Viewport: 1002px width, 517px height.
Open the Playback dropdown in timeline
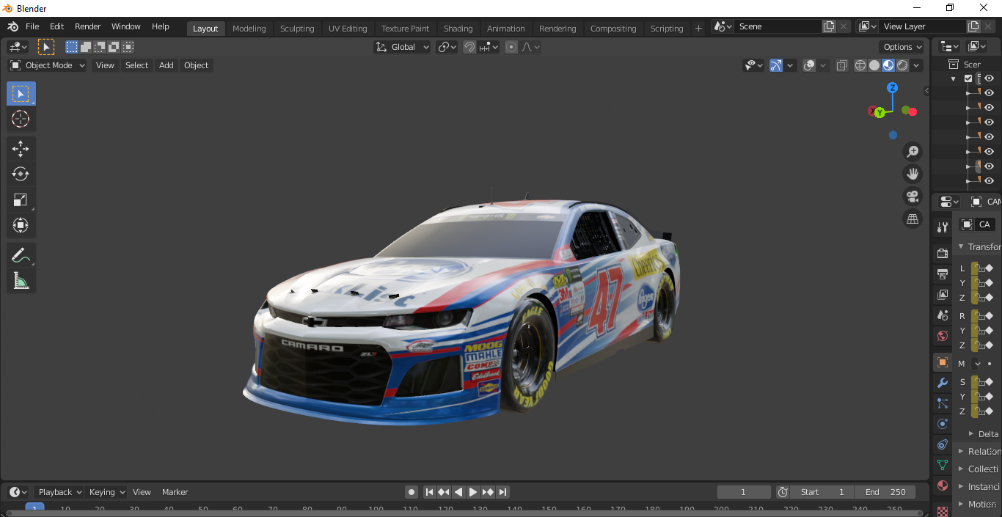[x=60, y=492]
